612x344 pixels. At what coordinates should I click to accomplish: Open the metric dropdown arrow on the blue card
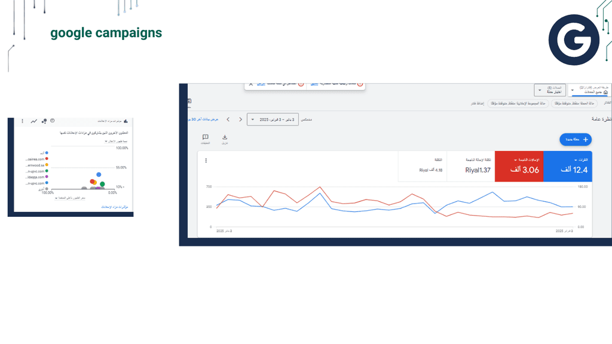(576, 160)
